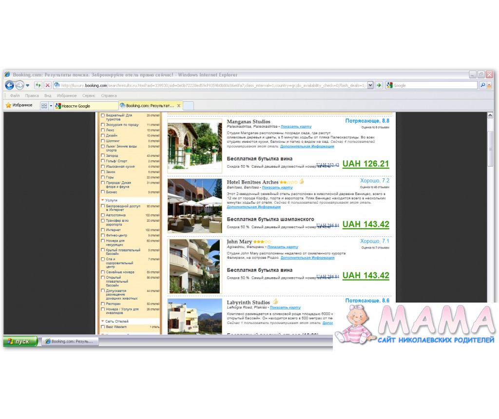Click the browser Back button
This screenshot has height=419, width=499.
coord(9,85)
